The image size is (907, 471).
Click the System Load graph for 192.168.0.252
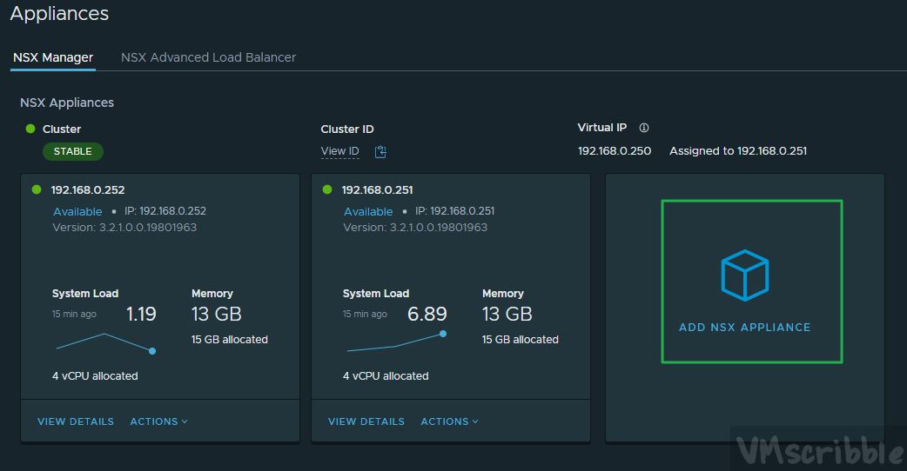click(x=104, y=342)
